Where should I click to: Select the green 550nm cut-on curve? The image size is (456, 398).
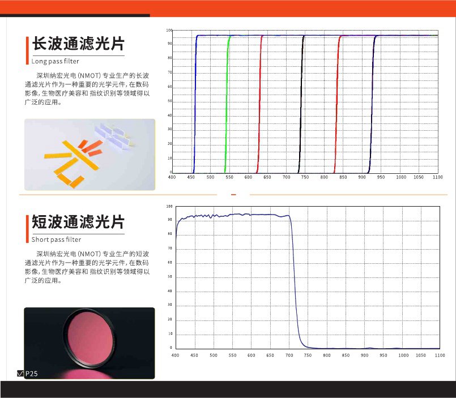coord(227,102)
